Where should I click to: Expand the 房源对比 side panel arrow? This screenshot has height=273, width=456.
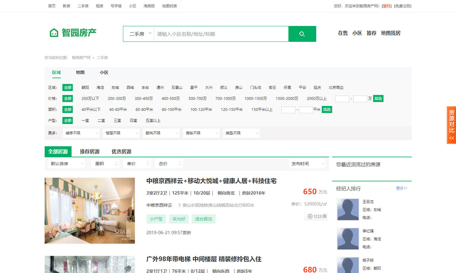452,138
